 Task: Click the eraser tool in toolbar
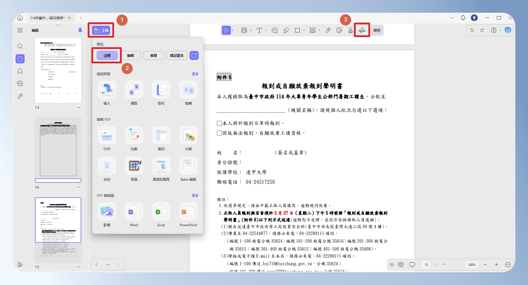tap(286, 30)
